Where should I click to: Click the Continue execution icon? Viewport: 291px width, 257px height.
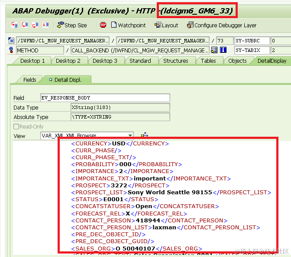[45, 25]
